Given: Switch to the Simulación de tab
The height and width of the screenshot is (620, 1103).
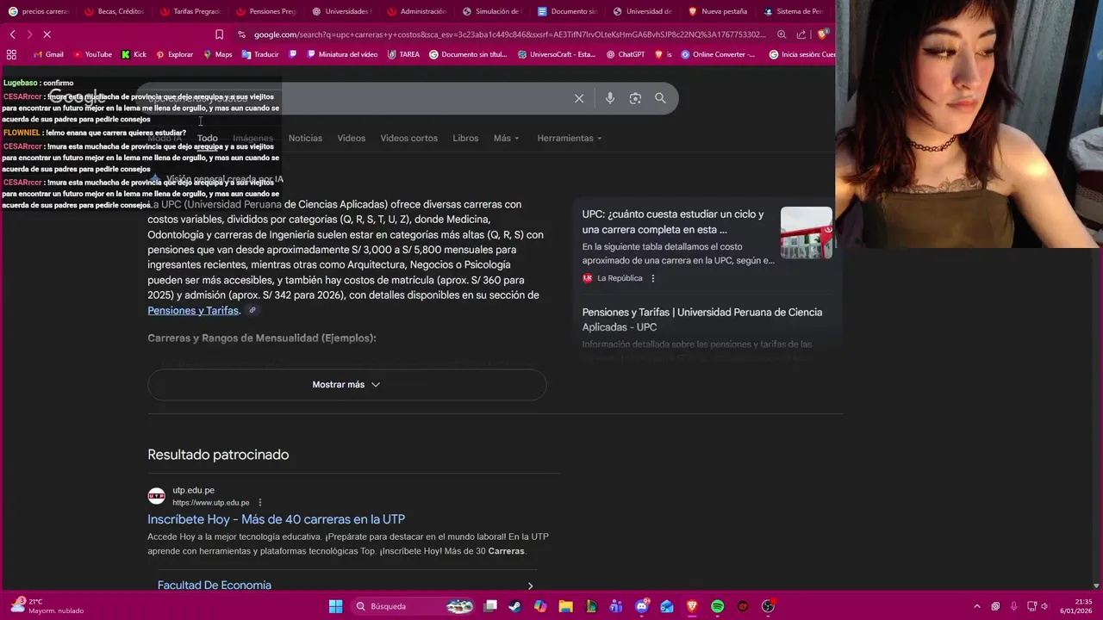Looking at the screenshot, I should pyautogui.click(x=493, y=11).
